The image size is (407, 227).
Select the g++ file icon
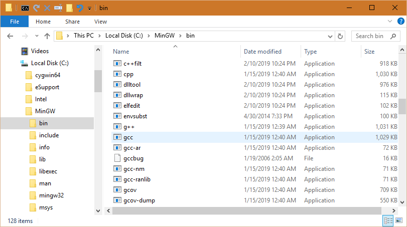(117, 127)
